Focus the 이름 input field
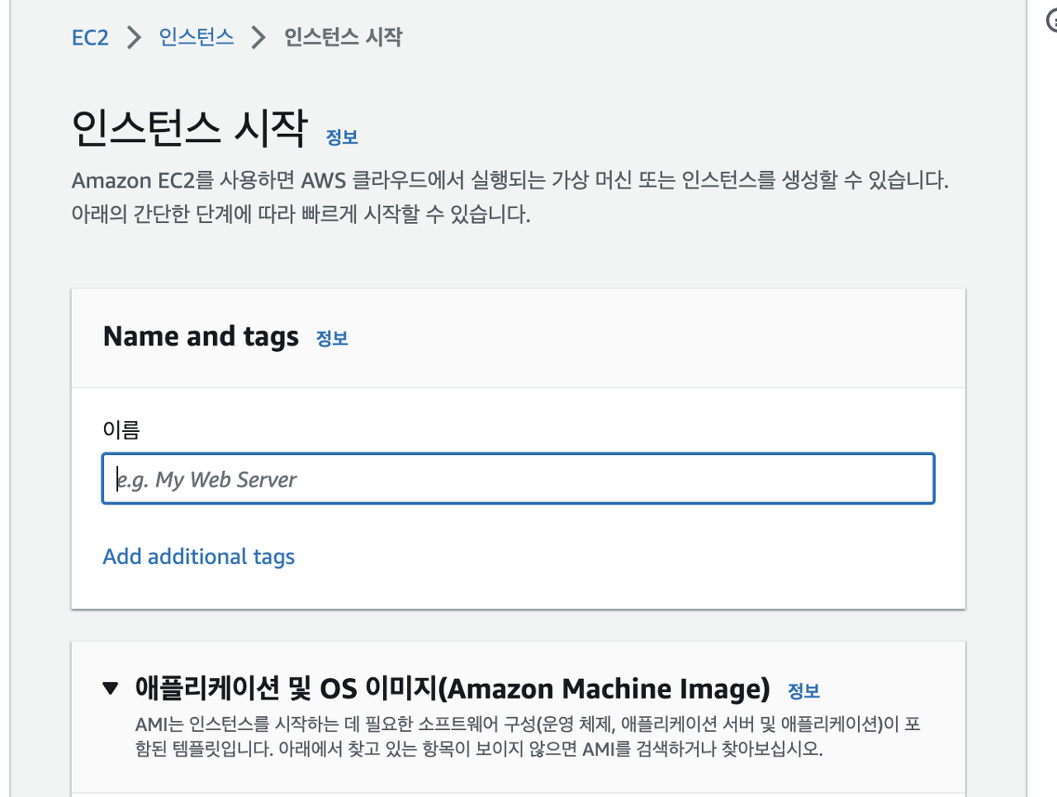Viewport: 1057px width, 797px height. click(519, 478)
